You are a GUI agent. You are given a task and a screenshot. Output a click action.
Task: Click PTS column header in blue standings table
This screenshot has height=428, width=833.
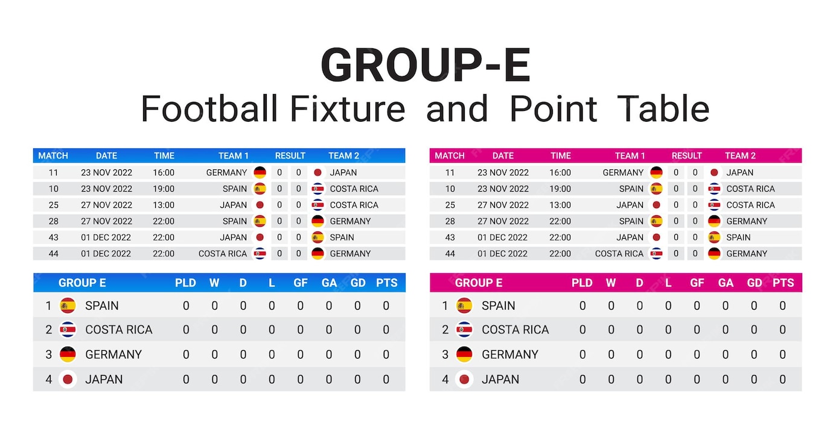tap(386, 283)
